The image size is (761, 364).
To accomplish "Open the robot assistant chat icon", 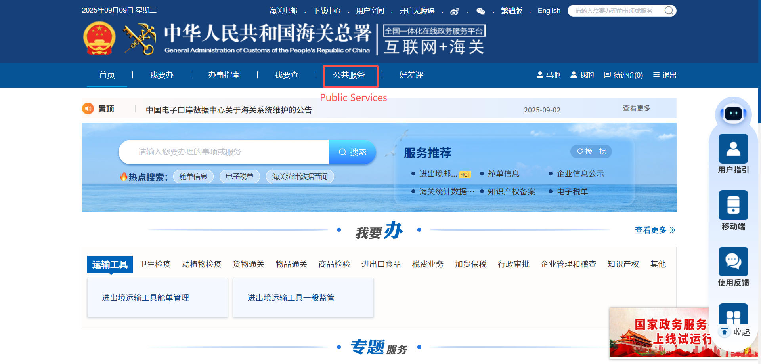I will coord(733,114).
